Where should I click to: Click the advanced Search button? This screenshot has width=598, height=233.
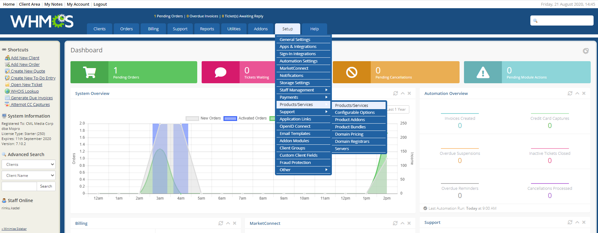pos(46,186)
